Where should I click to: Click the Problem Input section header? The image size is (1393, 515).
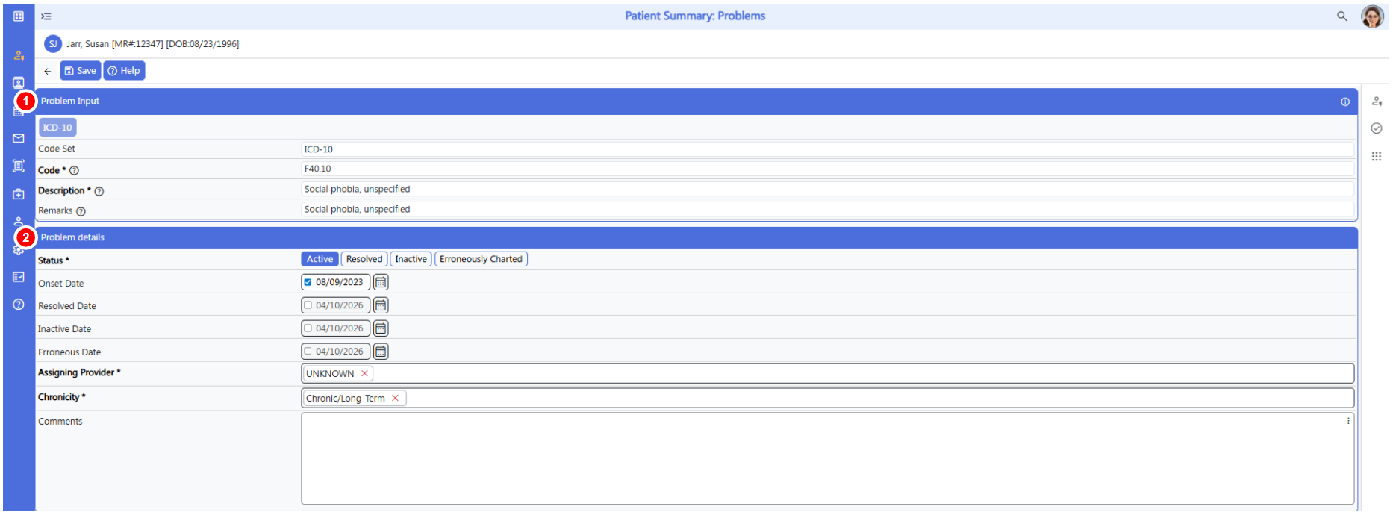tap(696, 102)
